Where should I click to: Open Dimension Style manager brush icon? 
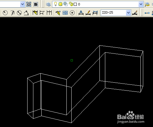pos(135,13)
